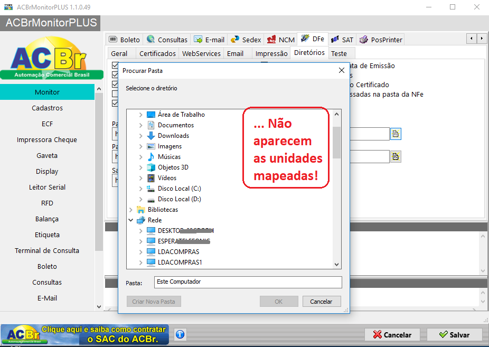Expand the Disco Local (D:) node
The image size is (489, 347).
pyautogui.click(x=140, y=199)
